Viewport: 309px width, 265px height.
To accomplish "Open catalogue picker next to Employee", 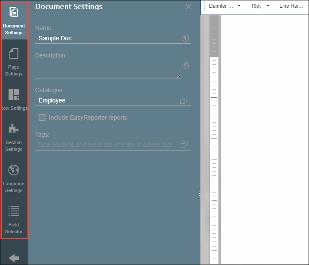I will 184,100.
